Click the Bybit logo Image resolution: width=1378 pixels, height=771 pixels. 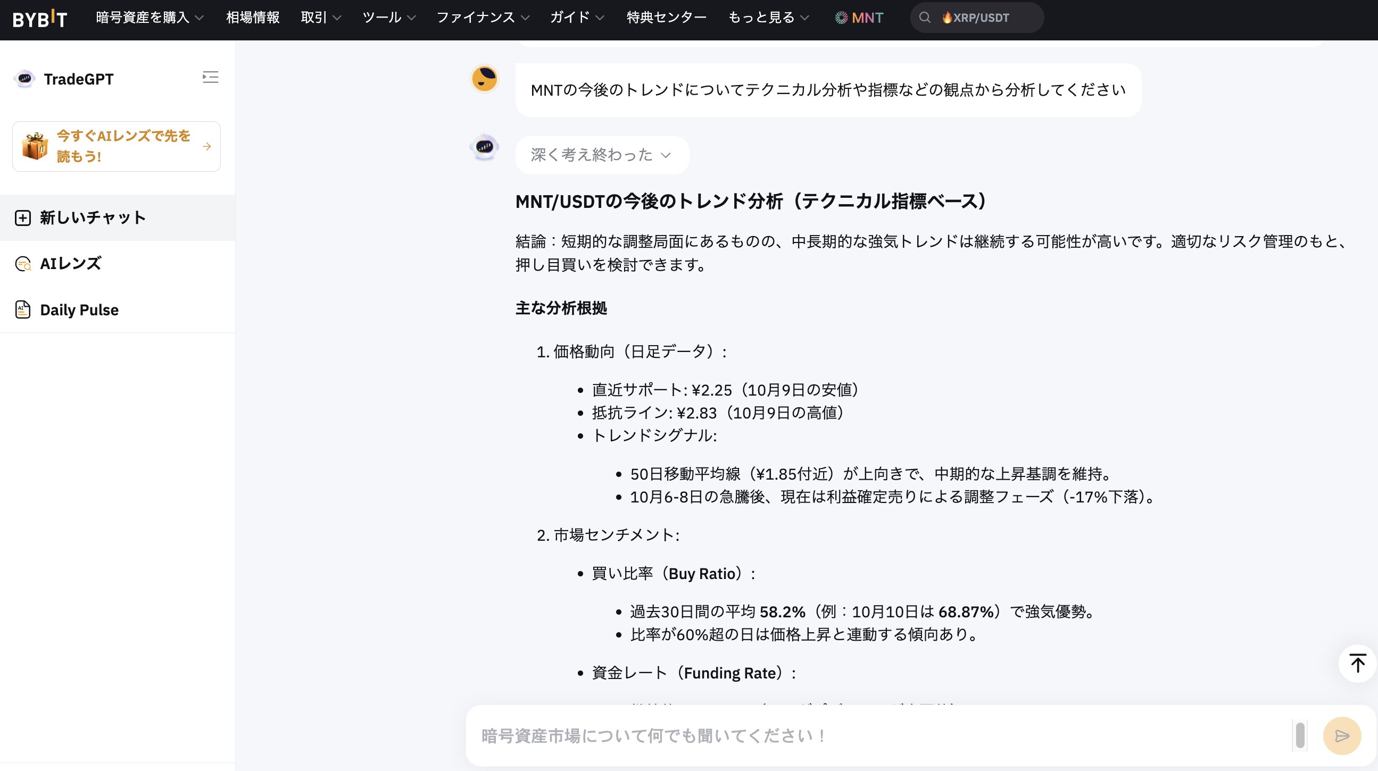(x=40, y=19)
